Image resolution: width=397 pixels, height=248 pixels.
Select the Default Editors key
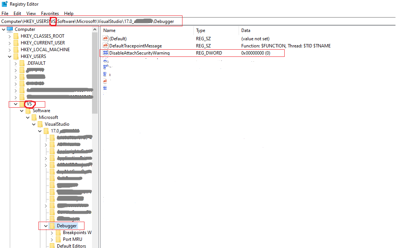71,246
